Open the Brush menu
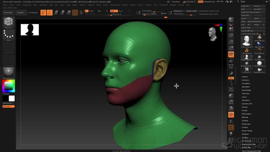The width and height of the screenshot is (270, 152). coord(12,5)
